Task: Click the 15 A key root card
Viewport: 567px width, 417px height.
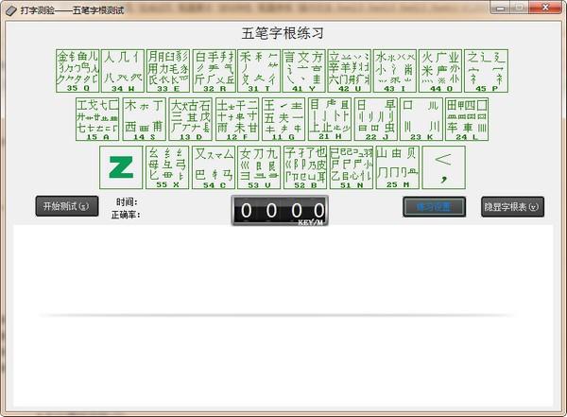Action: click(97, 119)
